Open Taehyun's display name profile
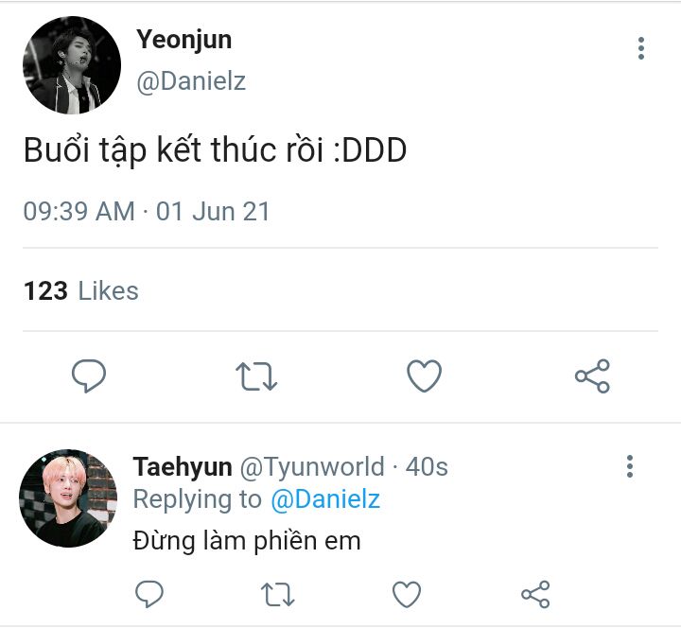The height and width of the screenshot is (628, 681). pos(183,467)
